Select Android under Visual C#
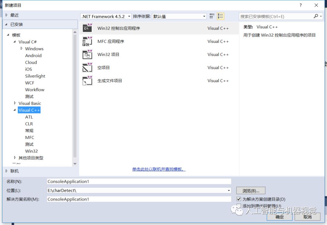Screen dimensions: 327x225 pyautogui.click(x=33, y=56)
